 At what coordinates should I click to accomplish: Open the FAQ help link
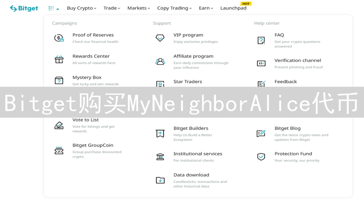click(x=279, y=35)
